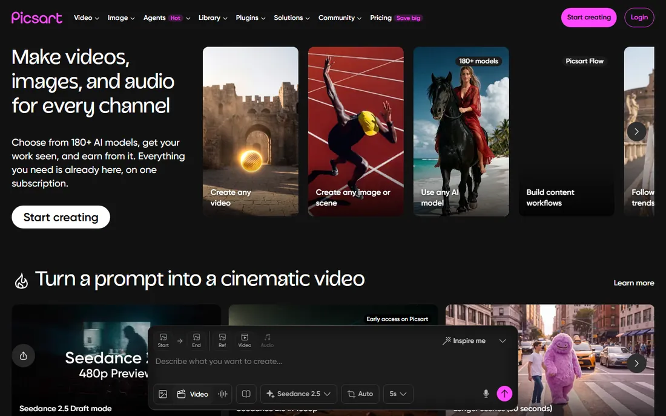
Task: Switch to audio waveform generation mode
Action: click(x=223, y=394)
